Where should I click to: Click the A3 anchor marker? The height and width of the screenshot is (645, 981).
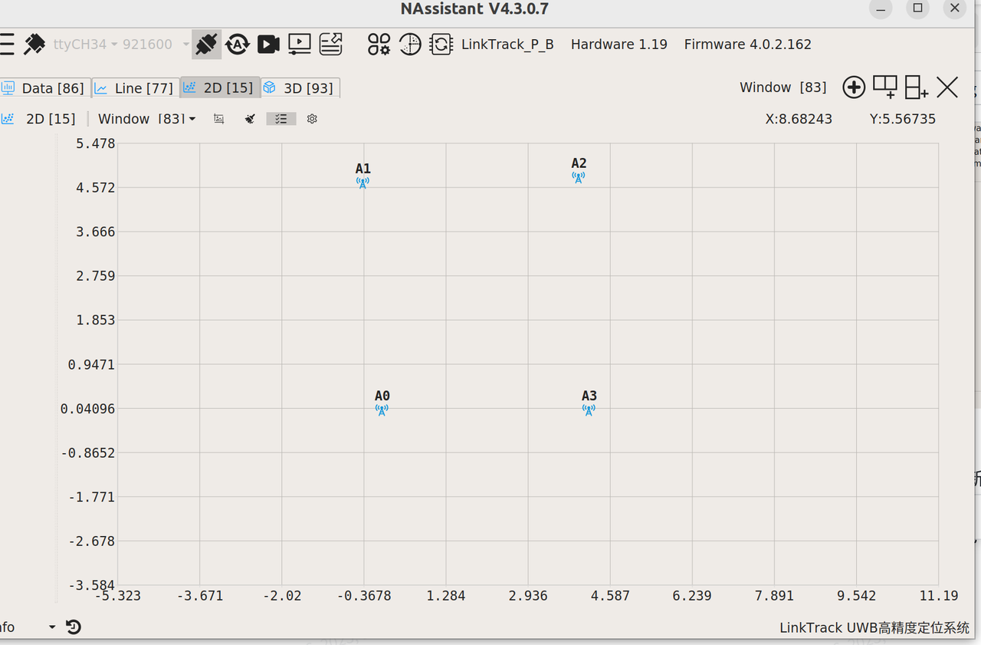589,410
